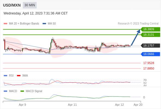
Task: Click the MACD Signal legend label
Action: coord(34,91)
